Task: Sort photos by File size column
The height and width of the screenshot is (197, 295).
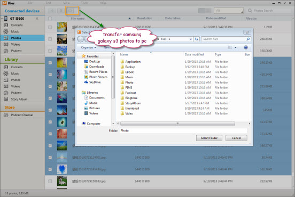Action: coord(251,19)
